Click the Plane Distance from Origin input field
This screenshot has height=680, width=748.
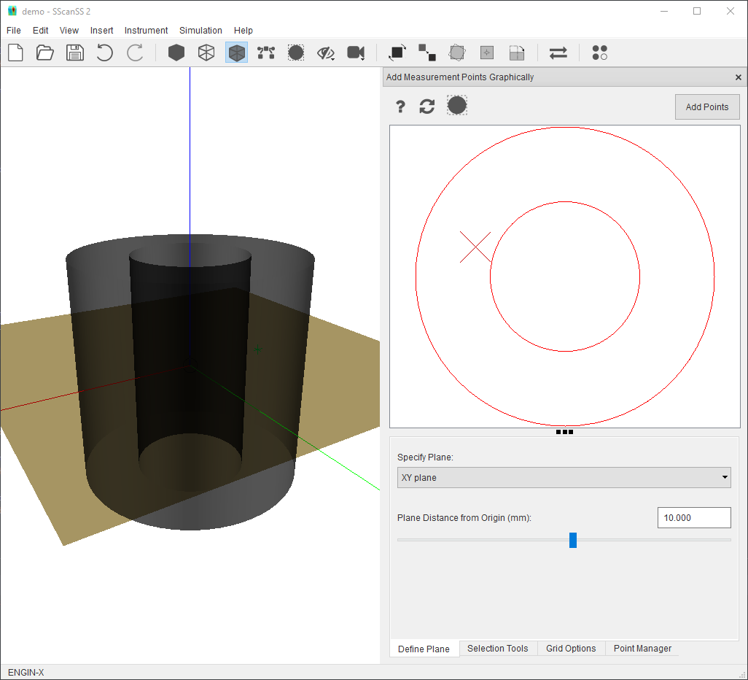click(693, 518)
